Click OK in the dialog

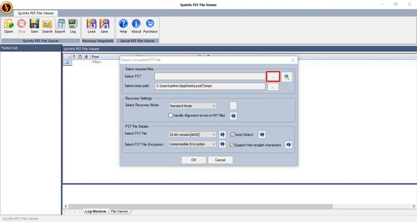(x=194, y=160)
